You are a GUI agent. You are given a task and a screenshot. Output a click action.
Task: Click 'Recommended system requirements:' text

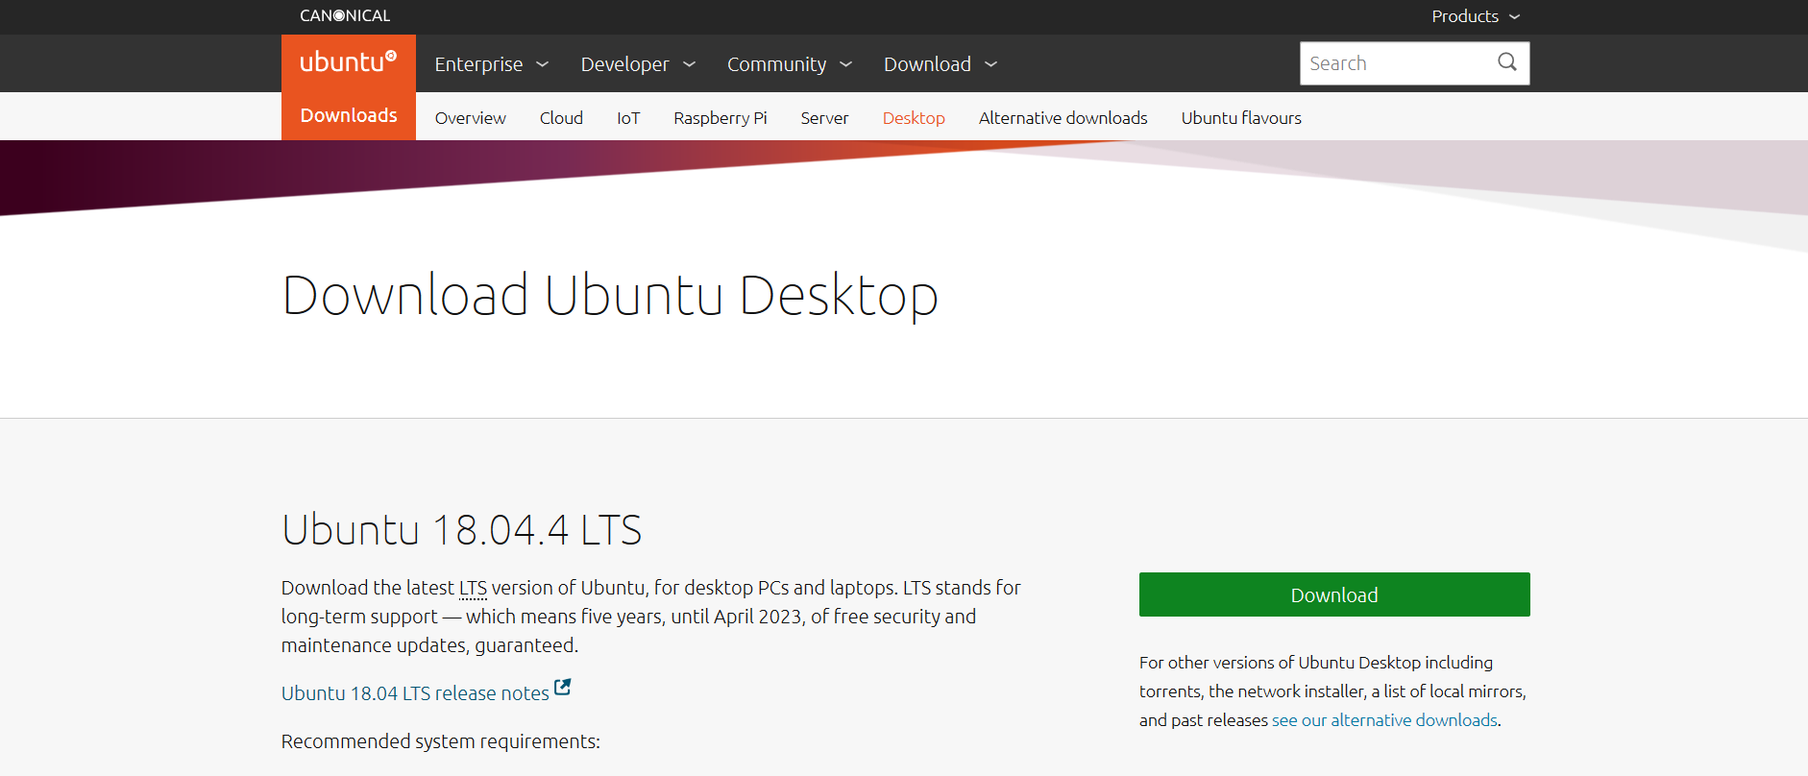[x=440, y=741]
